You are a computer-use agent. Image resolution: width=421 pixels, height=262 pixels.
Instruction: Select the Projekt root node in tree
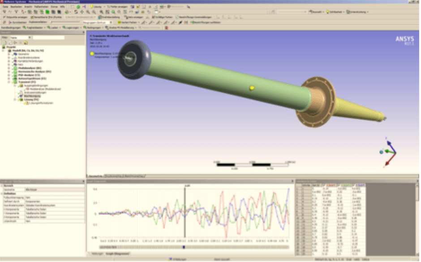click(11, 47)
